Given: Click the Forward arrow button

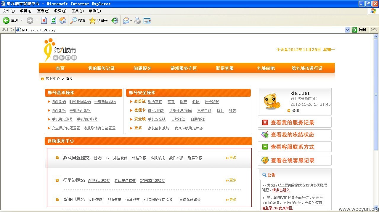Looking at the screenshot, I should [30, 20].
